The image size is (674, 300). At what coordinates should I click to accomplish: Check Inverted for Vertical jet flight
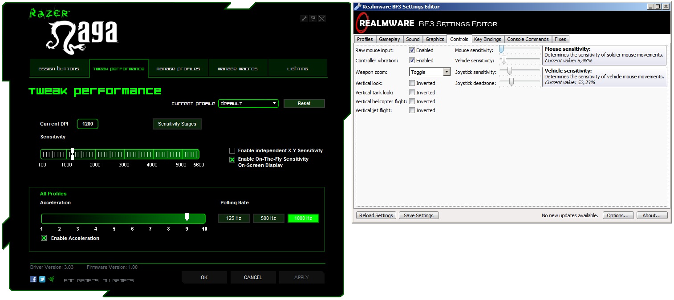click(x=412, y=110)
